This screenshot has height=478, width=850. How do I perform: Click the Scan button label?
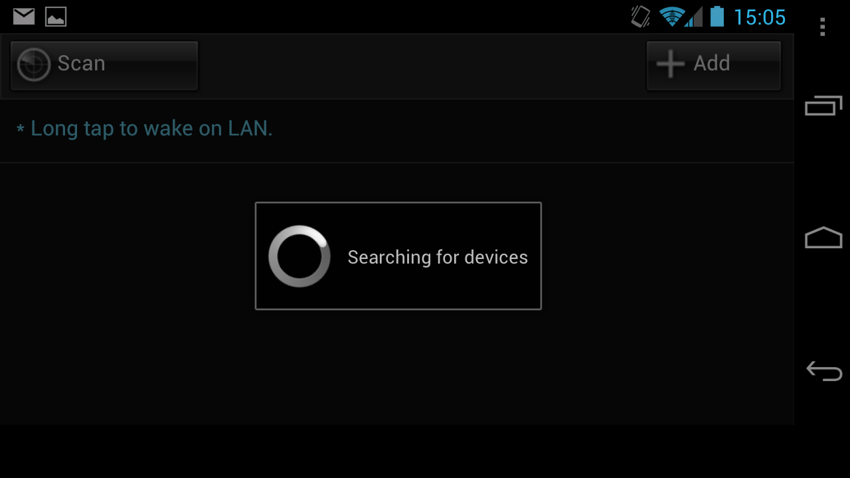(x=81, y=63)
